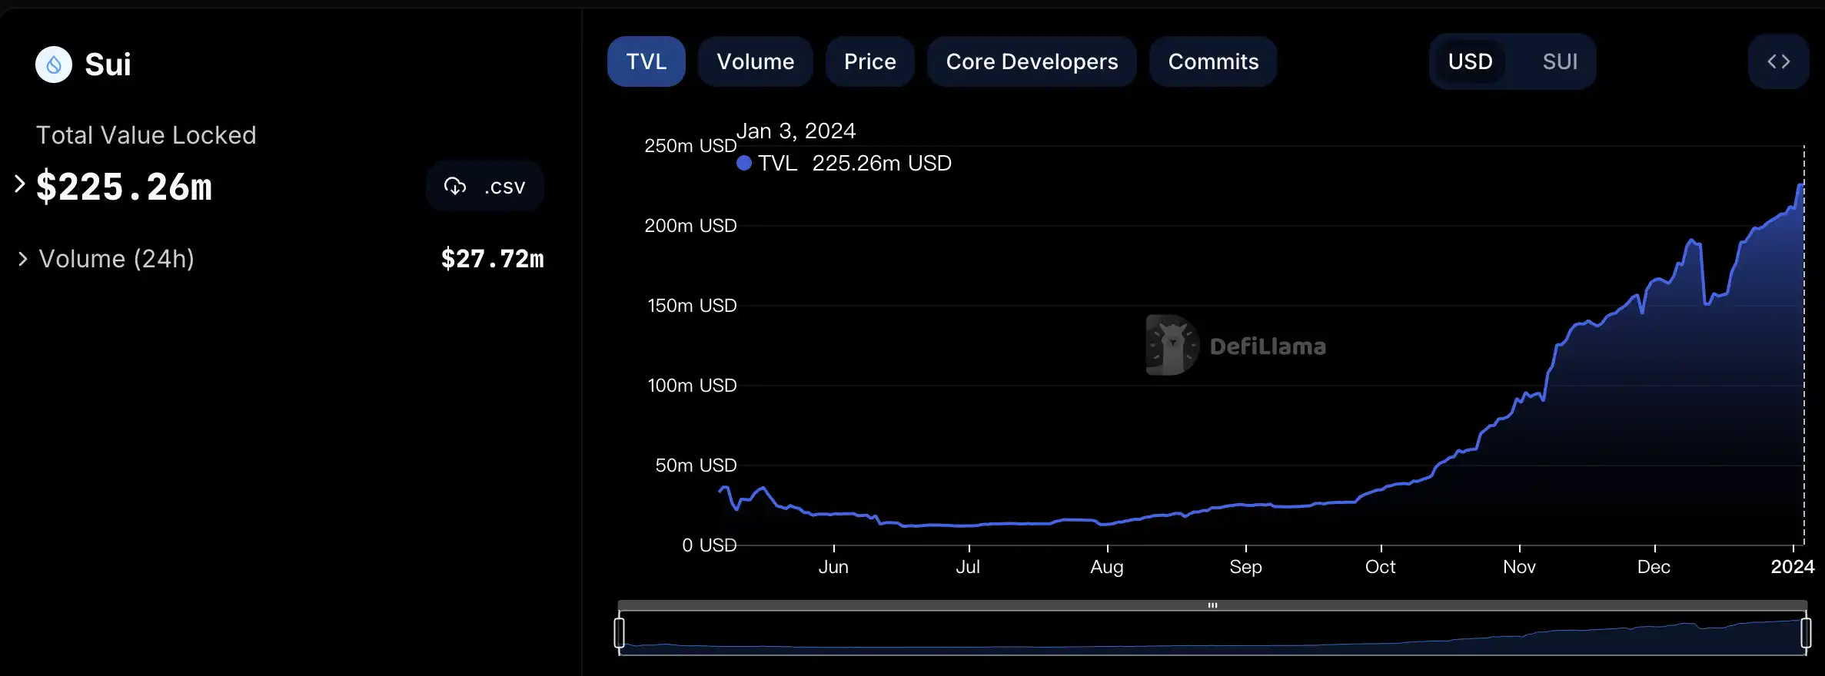This screenshot has height=676, width=1825.
Task: Click the right handle of time range slider
Action: point(1806,632)
